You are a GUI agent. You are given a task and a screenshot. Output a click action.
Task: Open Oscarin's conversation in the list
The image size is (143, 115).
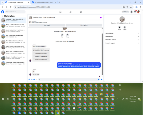point(13,58)
